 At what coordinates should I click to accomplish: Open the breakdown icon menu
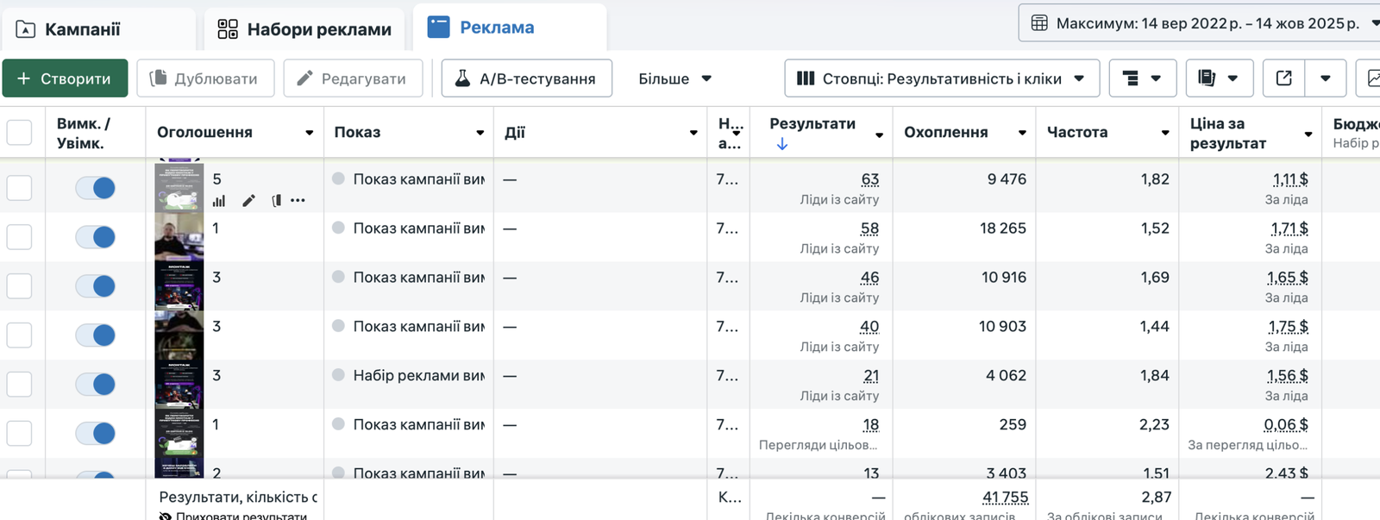click(1142, 78)
